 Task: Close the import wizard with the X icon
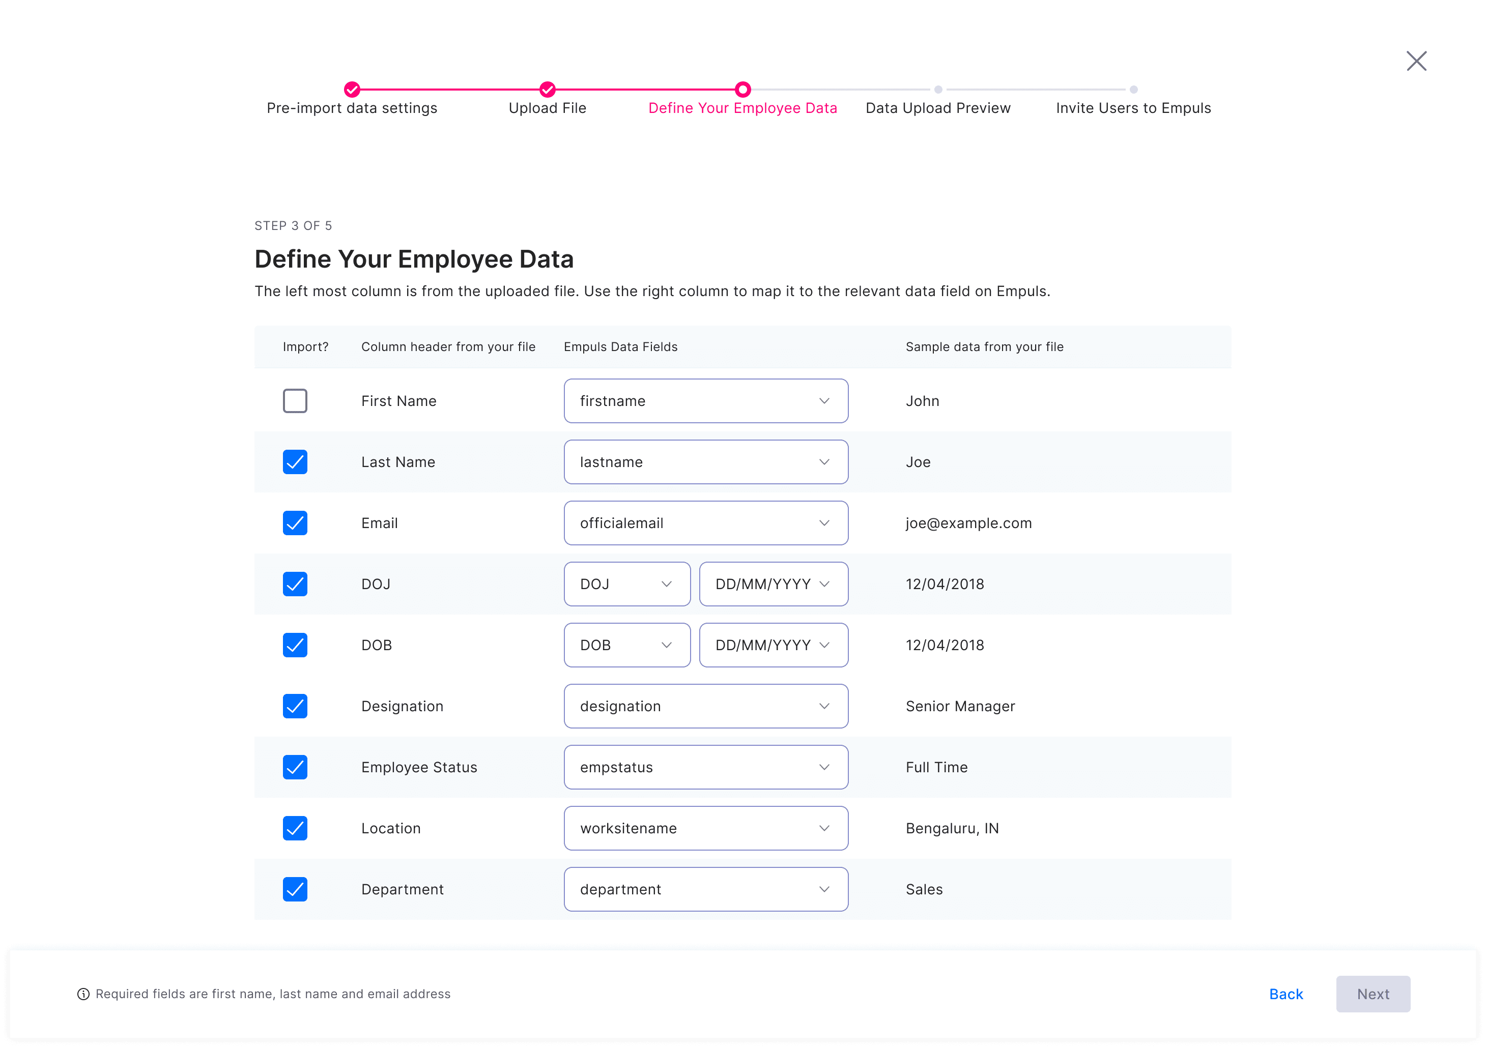pos(1416,61)
